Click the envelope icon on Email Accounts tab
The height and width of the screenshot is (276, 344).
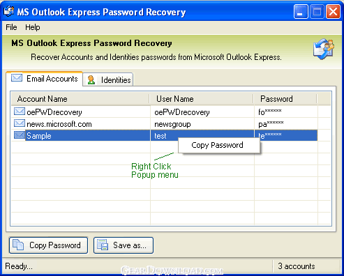(x=17, y=78)
